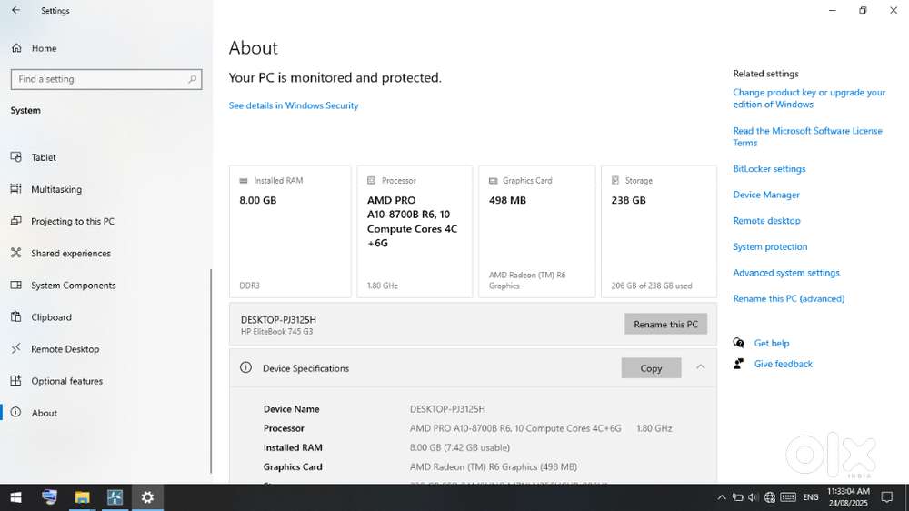Open the Windows Start menu
The width and height of the screenshot is (909, 511).
[x=15, y=497]
